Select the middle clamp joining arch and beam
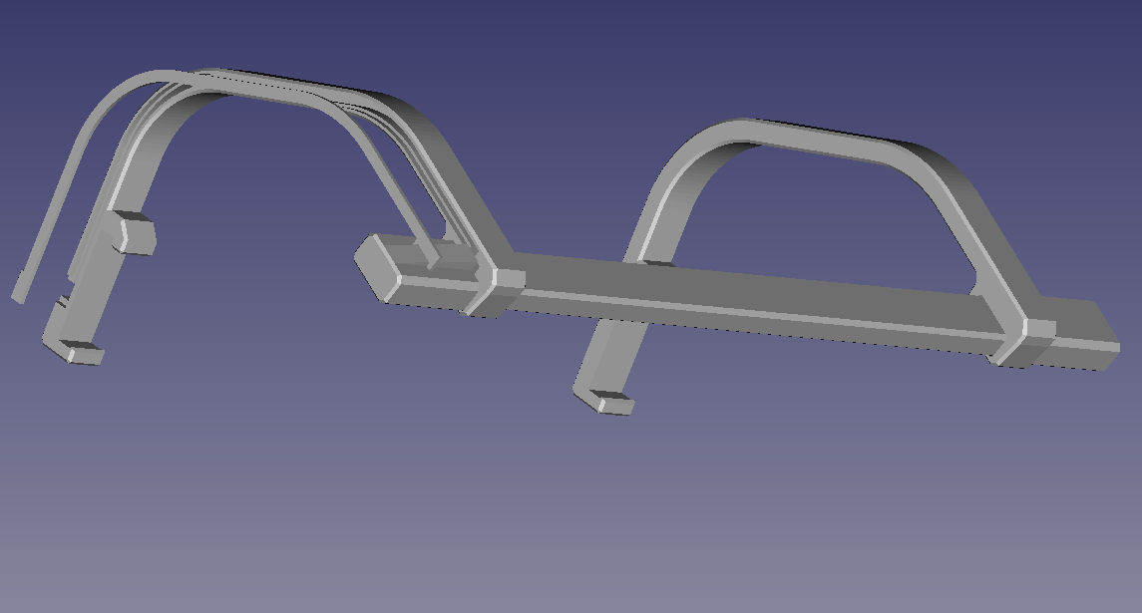1142x613 pixels. (x=496, y=291)
